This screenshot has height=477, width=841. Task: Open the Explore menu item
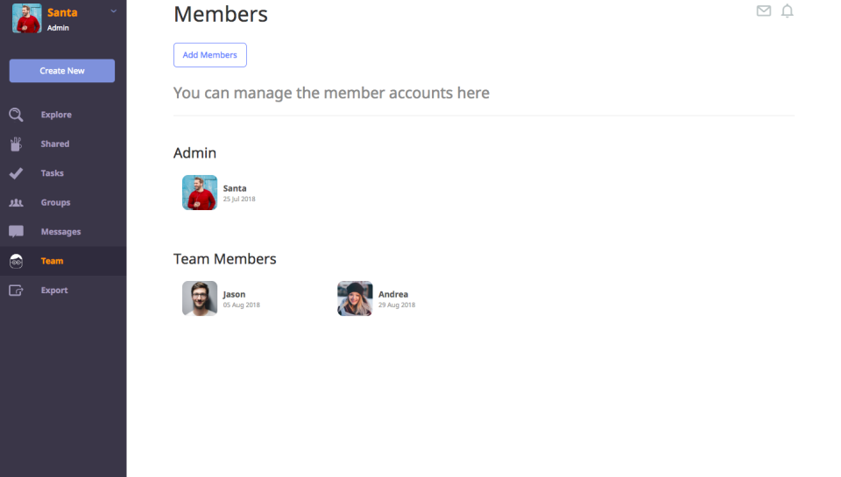coord(56,115)
